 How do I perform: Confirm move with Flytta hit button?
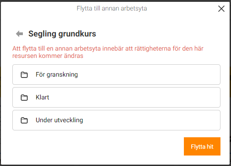pyautogui.click(x=202, y=146)
